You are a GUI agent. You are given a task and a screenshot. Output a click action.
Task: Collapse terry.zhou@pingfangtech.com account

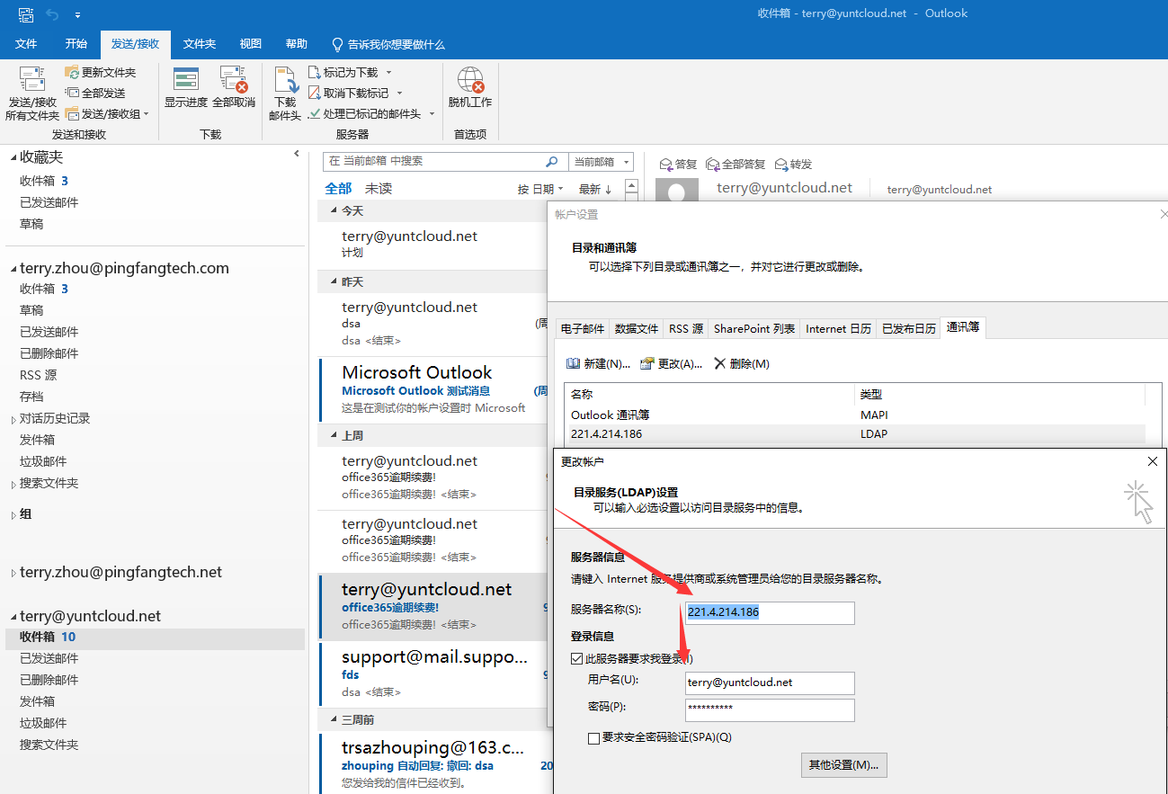tap(13, 269)
